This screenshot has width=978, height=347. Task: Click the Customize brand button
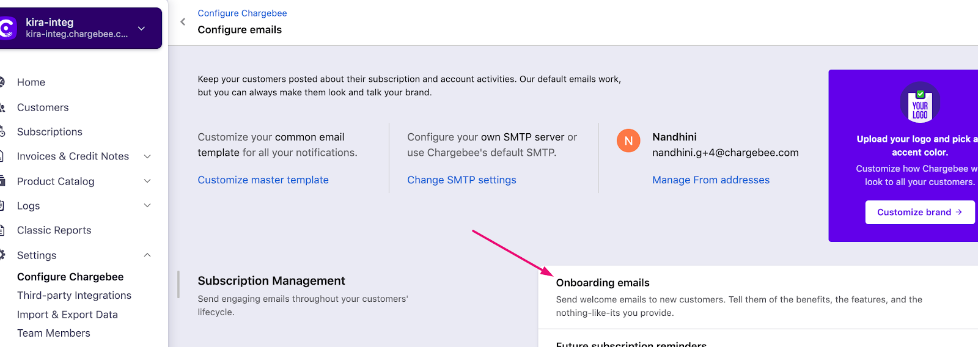click(920, 213)
